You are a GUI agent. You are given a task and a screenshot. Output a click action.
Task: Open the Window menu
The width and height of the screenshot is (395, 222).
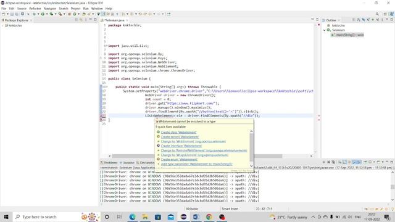point(97,9)
